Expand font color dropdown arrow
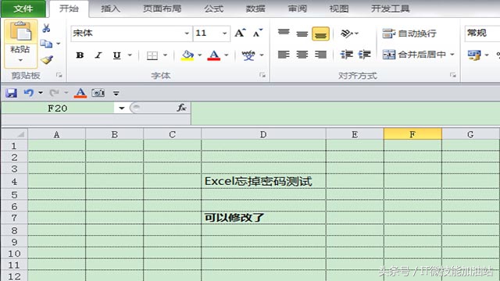The height and width of the screenshot is (281, 500). (226, 55)
